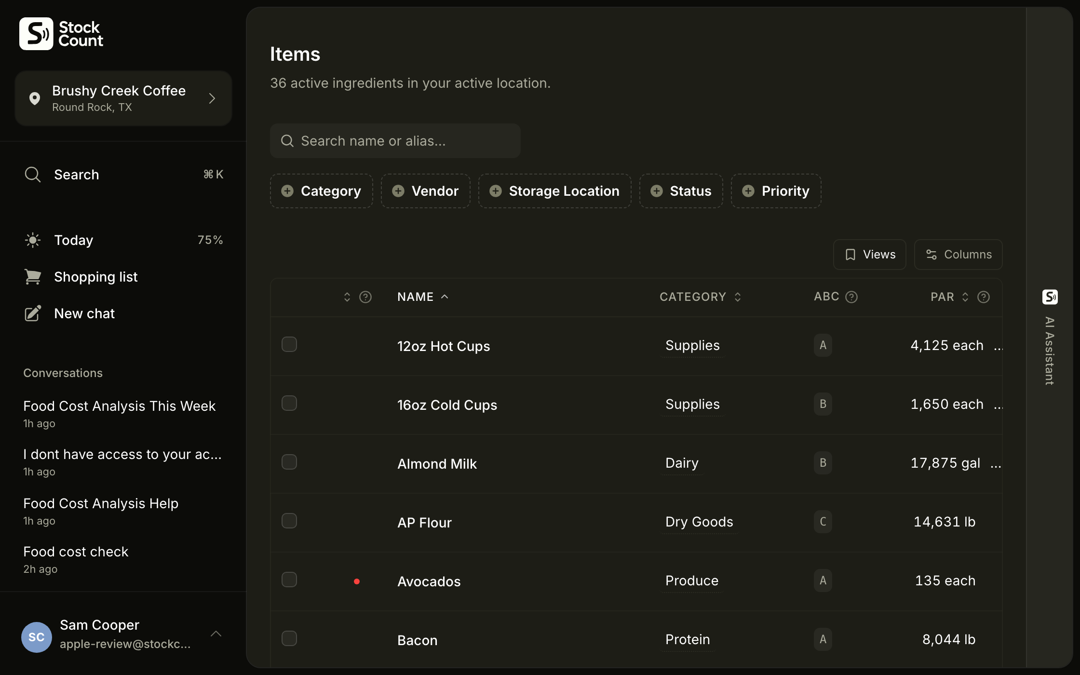Open the Almond Milk item
Screen dimensions: 1080x675
pos(437,464)
